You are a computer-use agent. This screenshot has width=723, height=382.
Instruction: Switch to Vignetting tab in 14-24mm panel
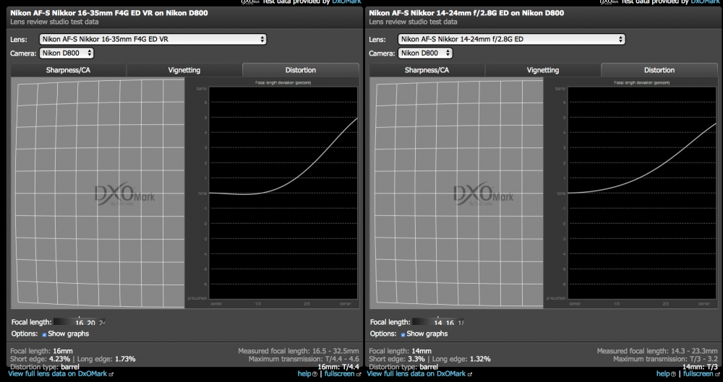point(543,70)
